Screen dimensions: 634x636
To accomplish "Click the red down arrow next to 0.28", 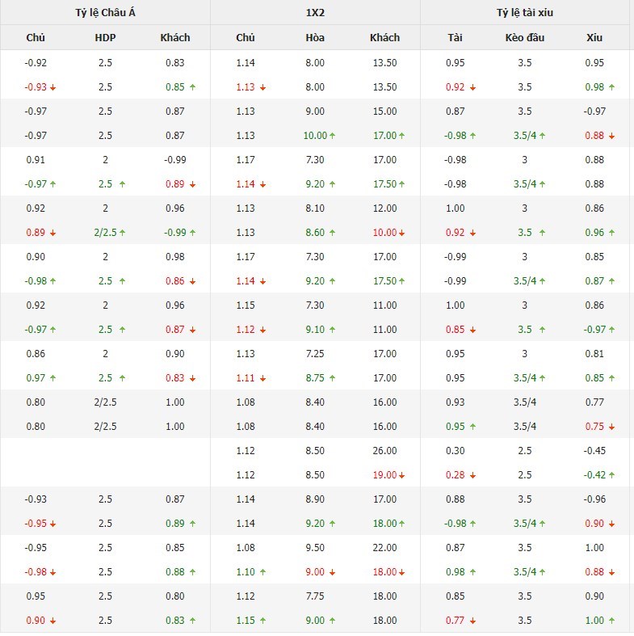I will tap(472, 475).
